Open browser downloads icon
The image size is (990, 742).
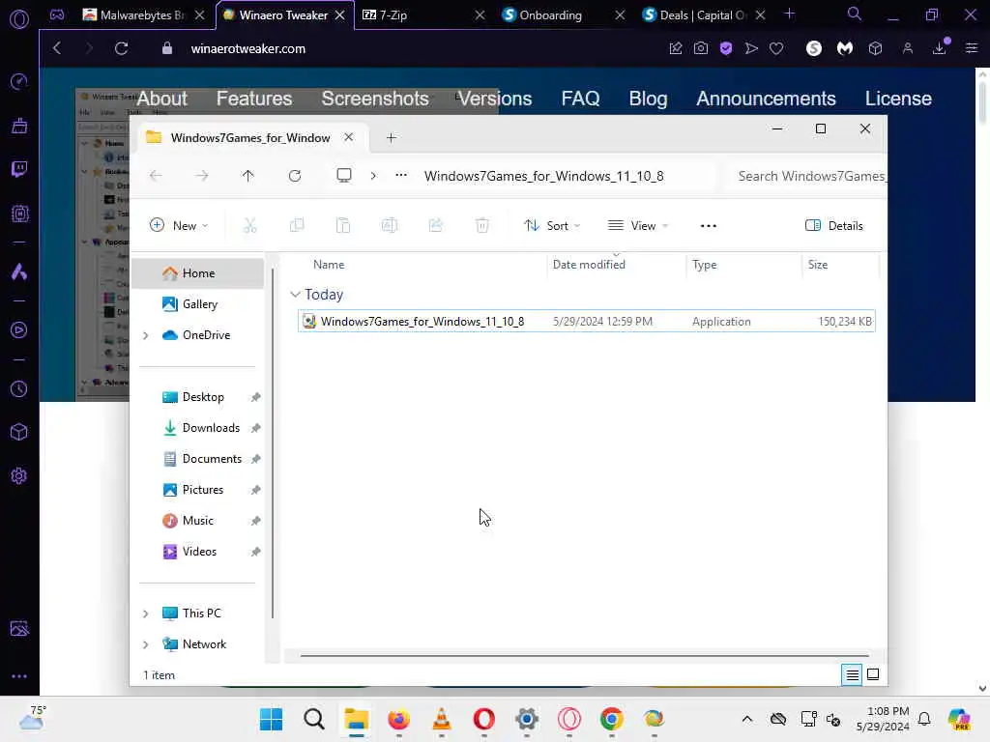coord(940,48)
